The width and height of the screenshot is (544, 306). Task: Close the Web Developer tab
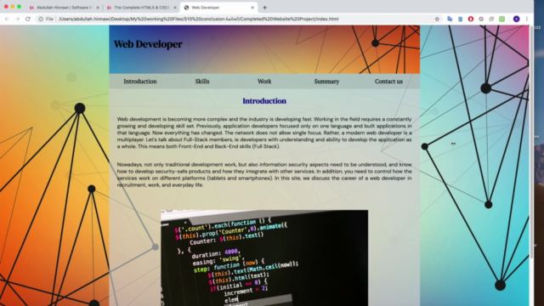(x=252, y=8)
